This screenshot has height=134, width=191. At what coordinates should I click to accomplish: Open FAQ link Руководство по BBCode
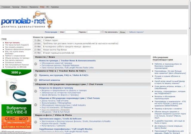16,67
